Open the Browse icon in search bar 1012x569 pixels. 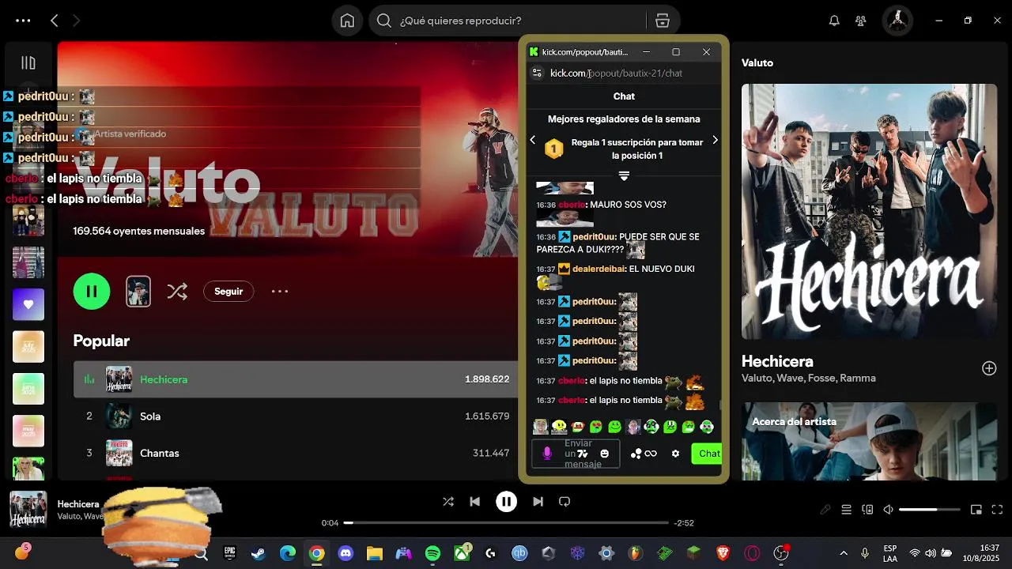pyautogui.click(x=663, y=21)
